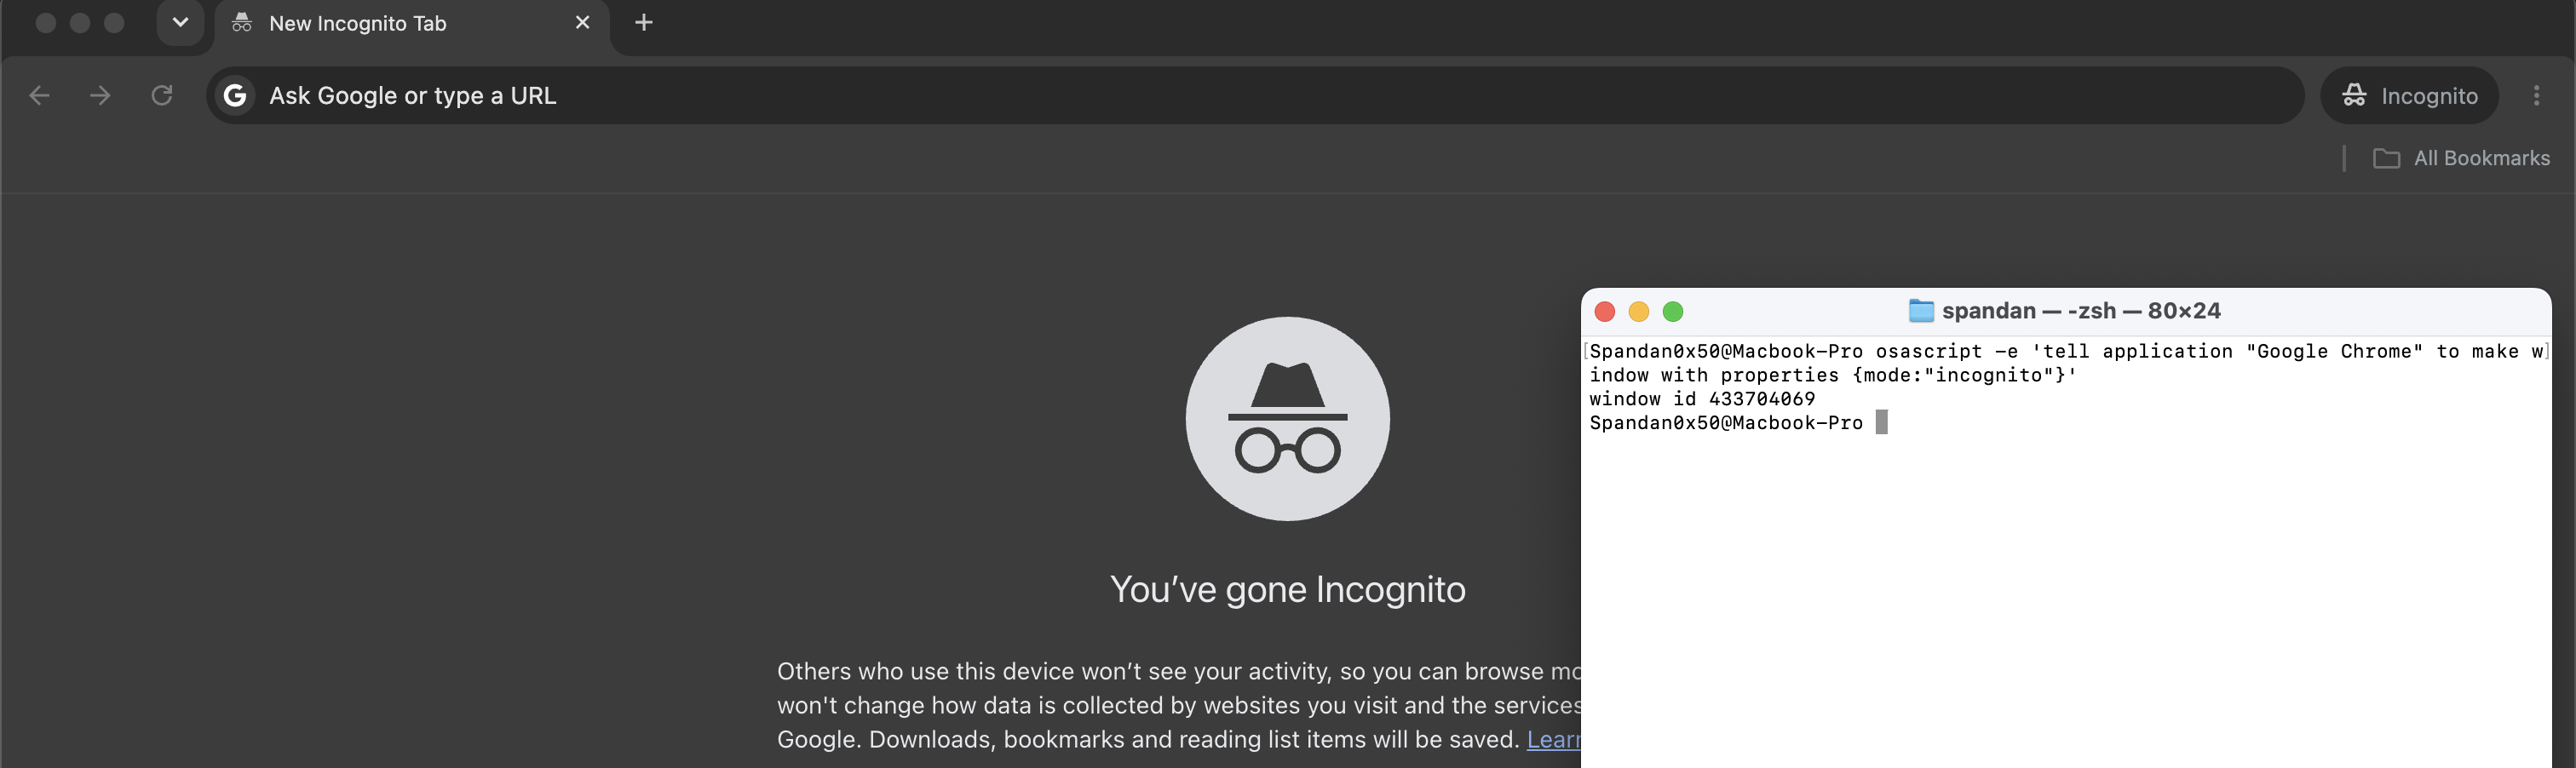Click the Chrome forward arrow
This screenshot has width=2576, height=768.
pyautogui.click(x=100, y=96)
